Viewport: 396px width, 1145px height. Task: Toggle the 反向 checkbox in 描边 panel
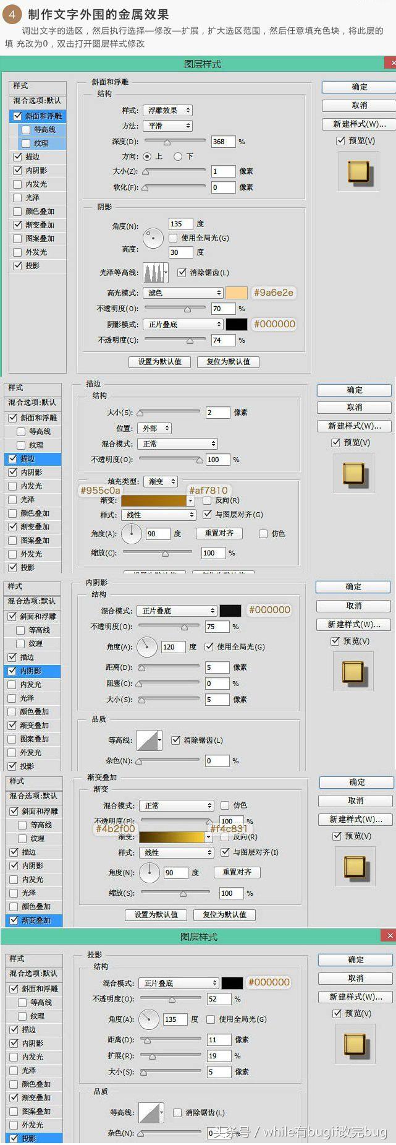[207, 500]
